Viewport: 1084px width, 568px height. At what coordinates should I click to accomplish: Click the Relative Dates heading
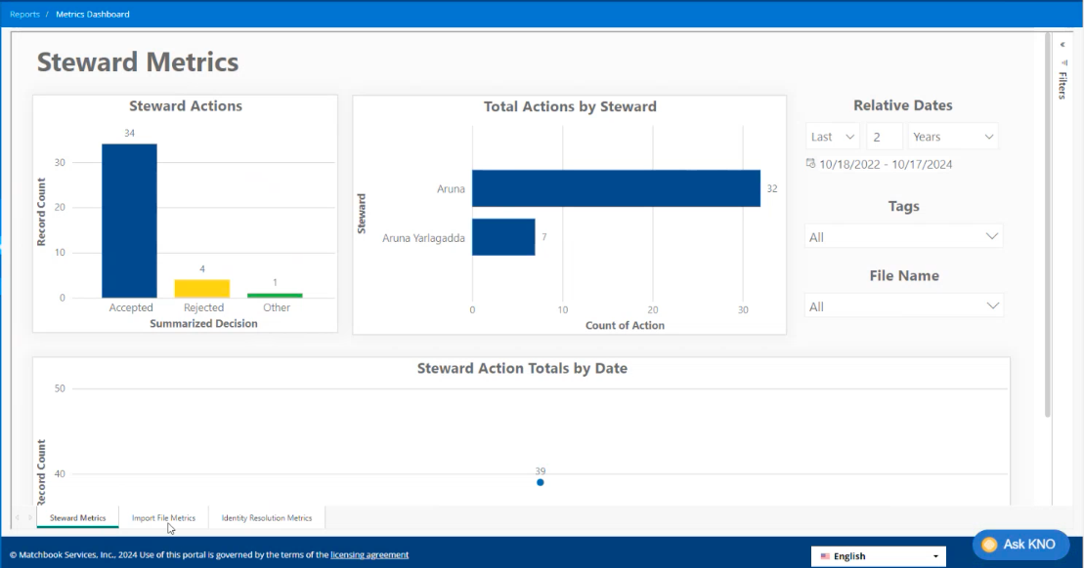click(903, 104)
